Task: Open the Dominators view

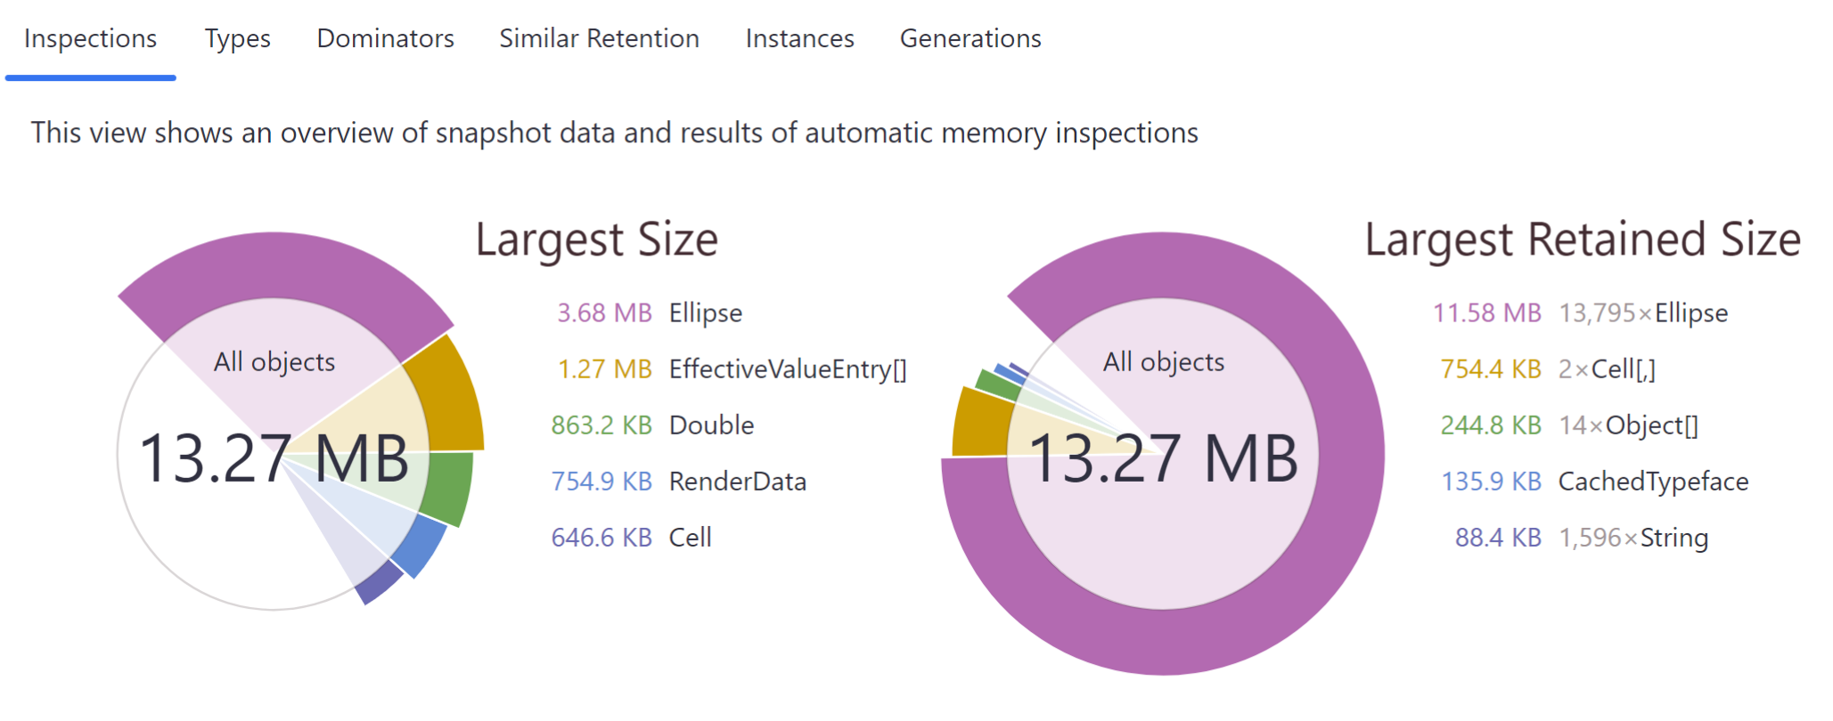Action: 384,38
